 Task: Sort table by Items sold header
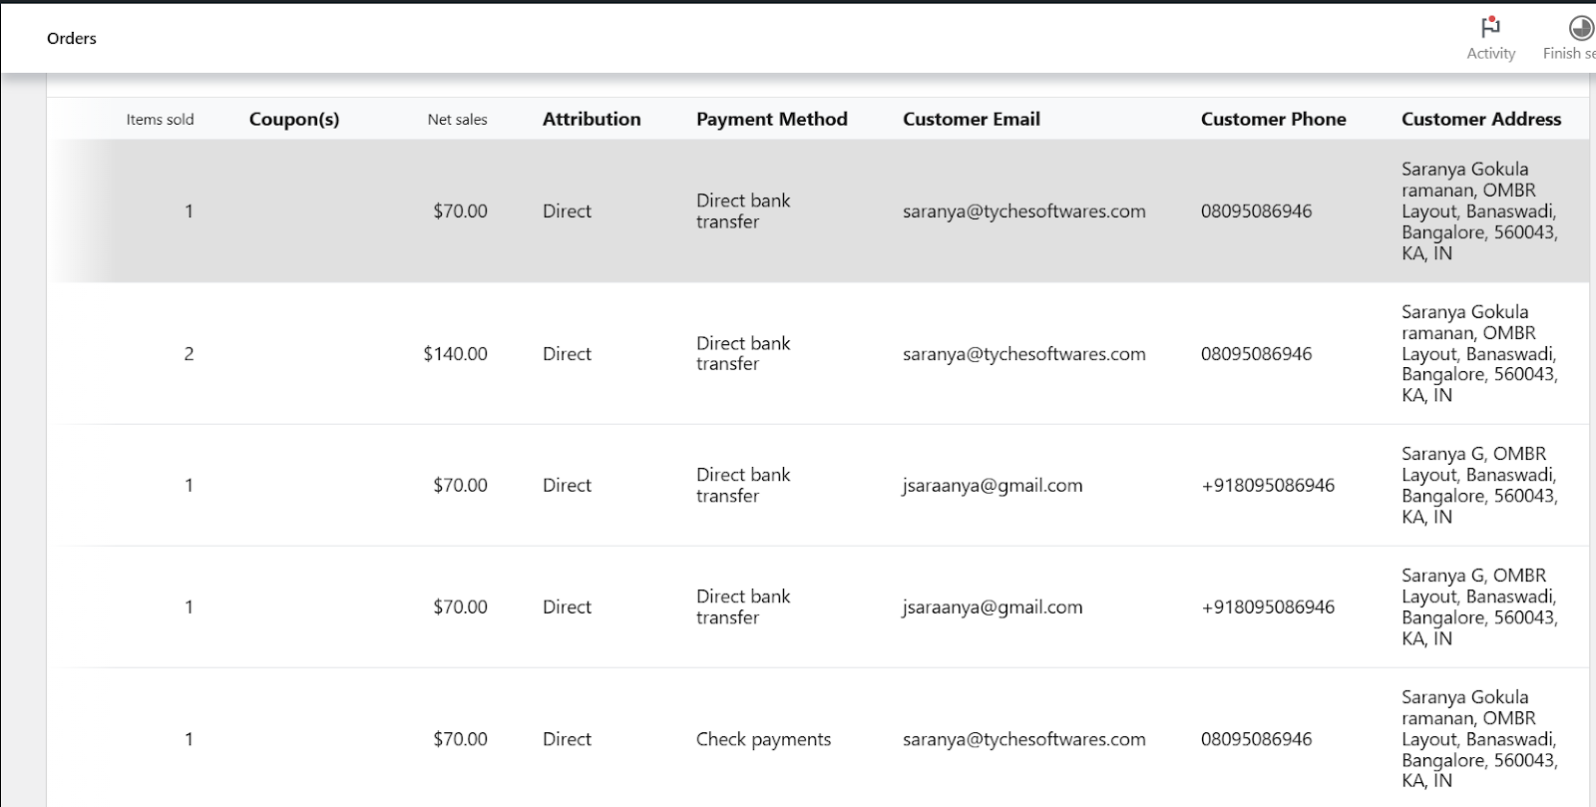[x=160, y=120]
